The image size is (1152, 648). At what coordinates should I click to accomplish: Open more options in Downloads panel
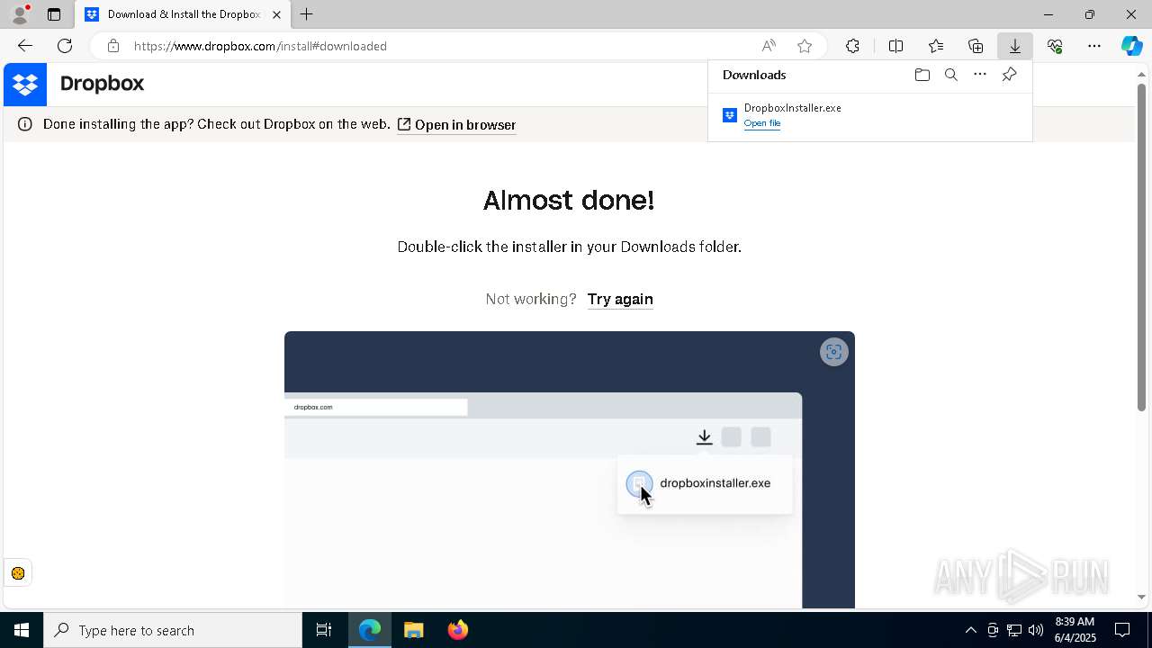tap(980, 75)
